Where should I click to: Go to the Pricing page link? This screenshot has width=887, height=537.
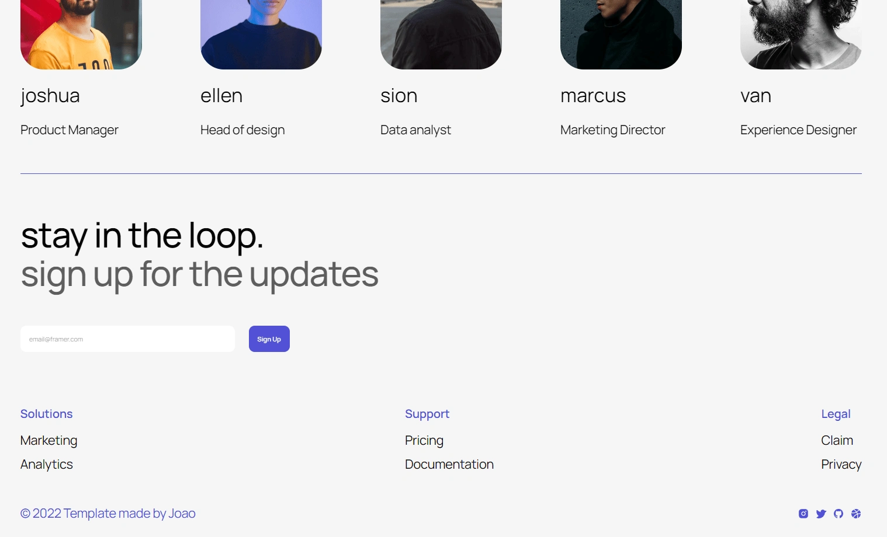[424, 441]
